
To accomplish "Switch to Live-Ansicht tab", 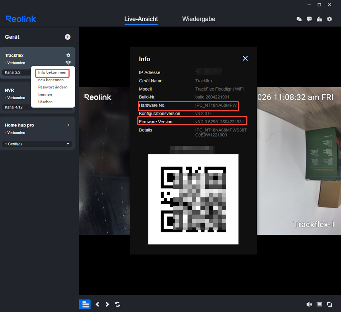I will coord(141,19).
